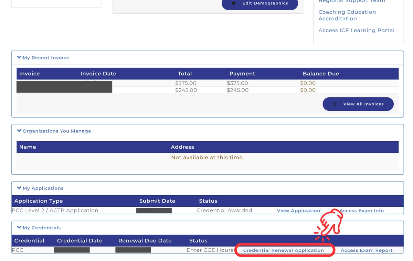413x261 pixels.
Task: Open View All Invoices
Action: pos(358,104)
